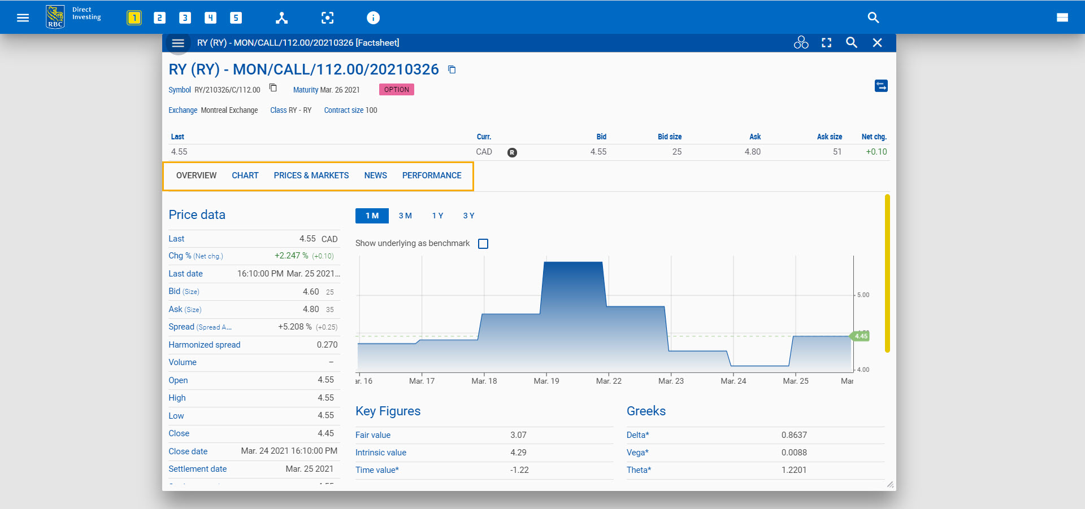Image resolution: width=1085 pixels, height=509 pixels.
Task: Open the main hamburger menu in the top bar
Action: pos(23,17)
